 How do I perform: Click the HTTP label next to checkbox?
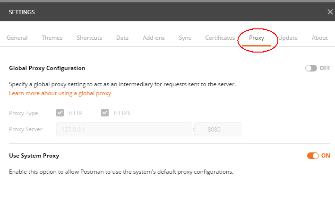(x=76, y=113)
